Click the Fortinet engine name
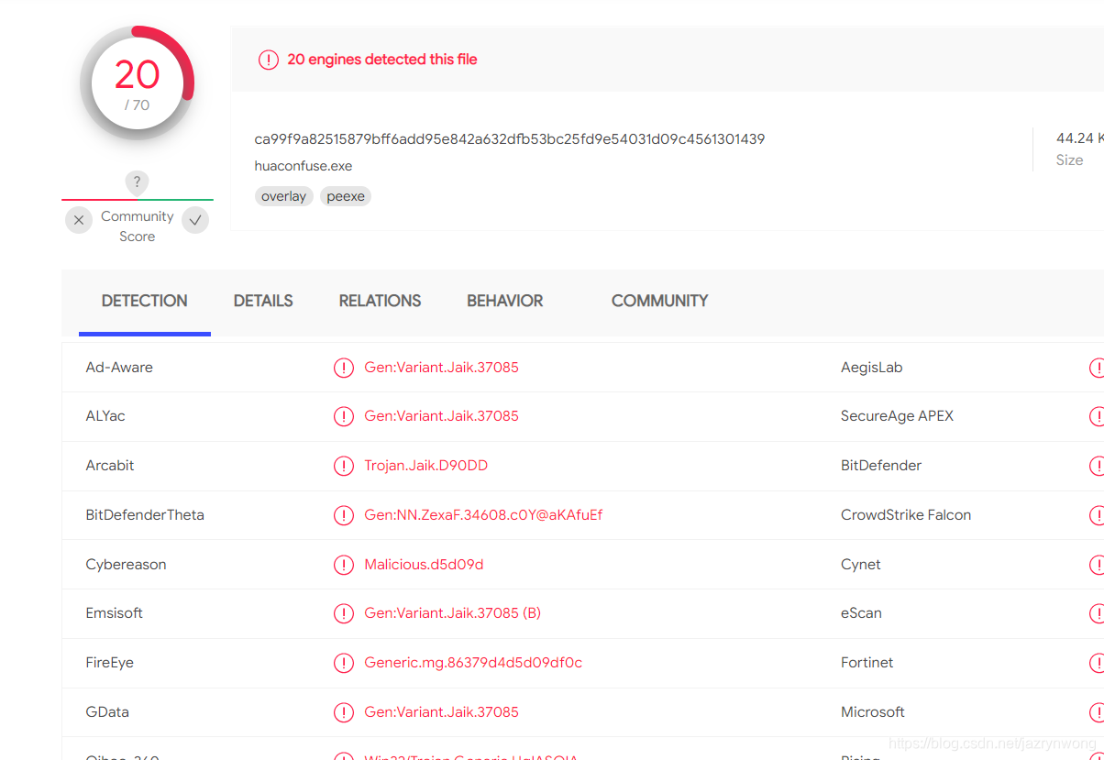 tap(867, 663)
